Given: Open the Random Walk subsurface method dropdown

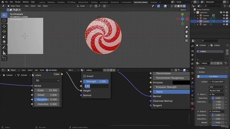Looking at the screenshot, I should (x=216, y=91).
